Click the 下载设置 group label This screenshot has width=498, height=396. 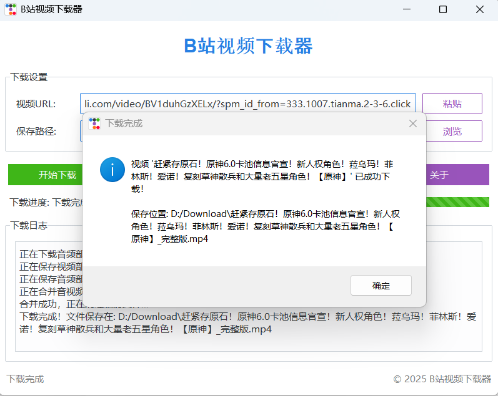click(29, 77)
